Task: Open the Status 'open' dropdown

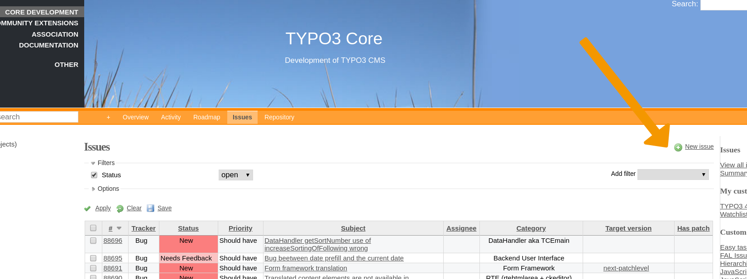Action: point(235,175)
